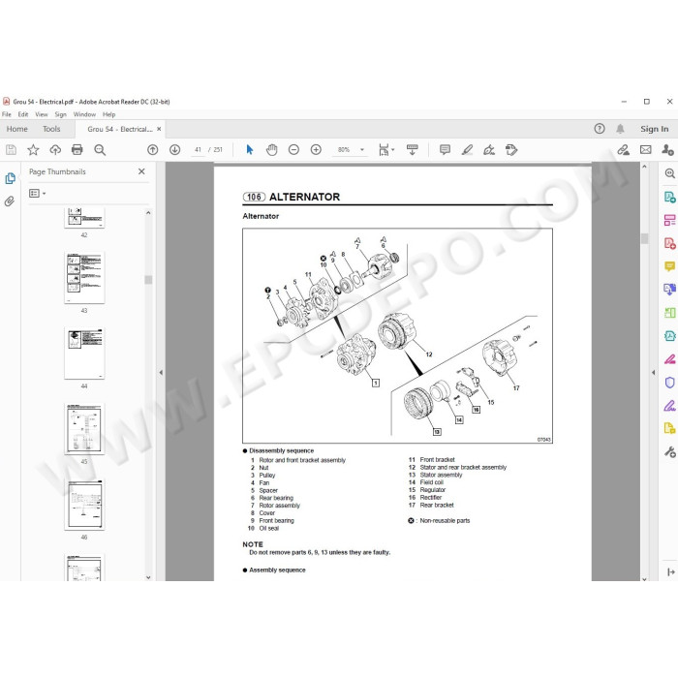Viewport: 678px width, 678px height.
Task: Expand the right pane with bottom arrow
Action: coord(670,572)
